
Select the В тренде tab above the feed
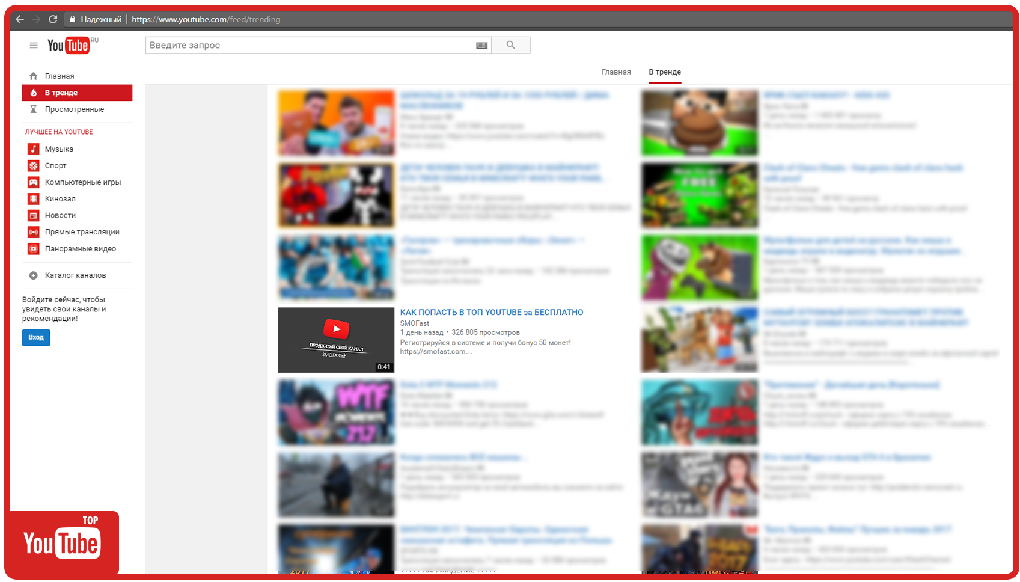pos(665,72)
